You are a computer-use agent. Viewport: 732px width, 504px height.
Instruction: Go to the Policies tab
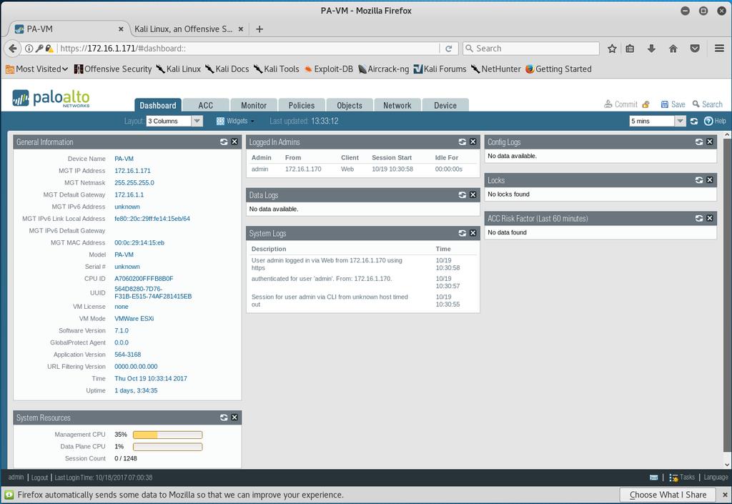coord(302,105)
